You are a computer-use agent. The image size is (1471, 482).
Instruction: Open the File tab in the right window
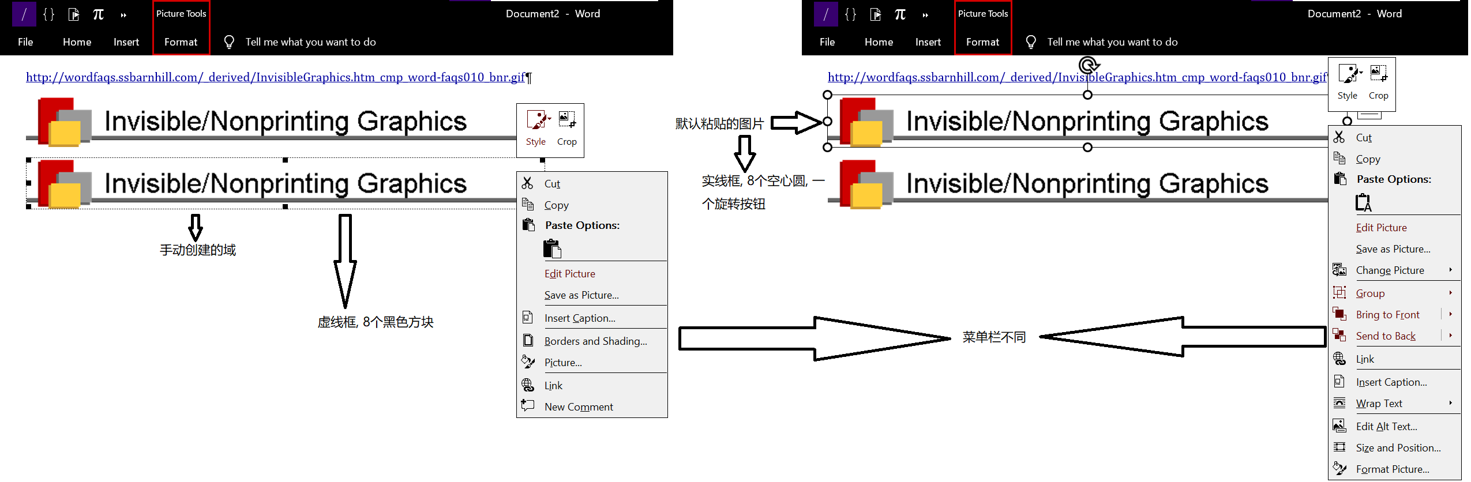point(827,42)
